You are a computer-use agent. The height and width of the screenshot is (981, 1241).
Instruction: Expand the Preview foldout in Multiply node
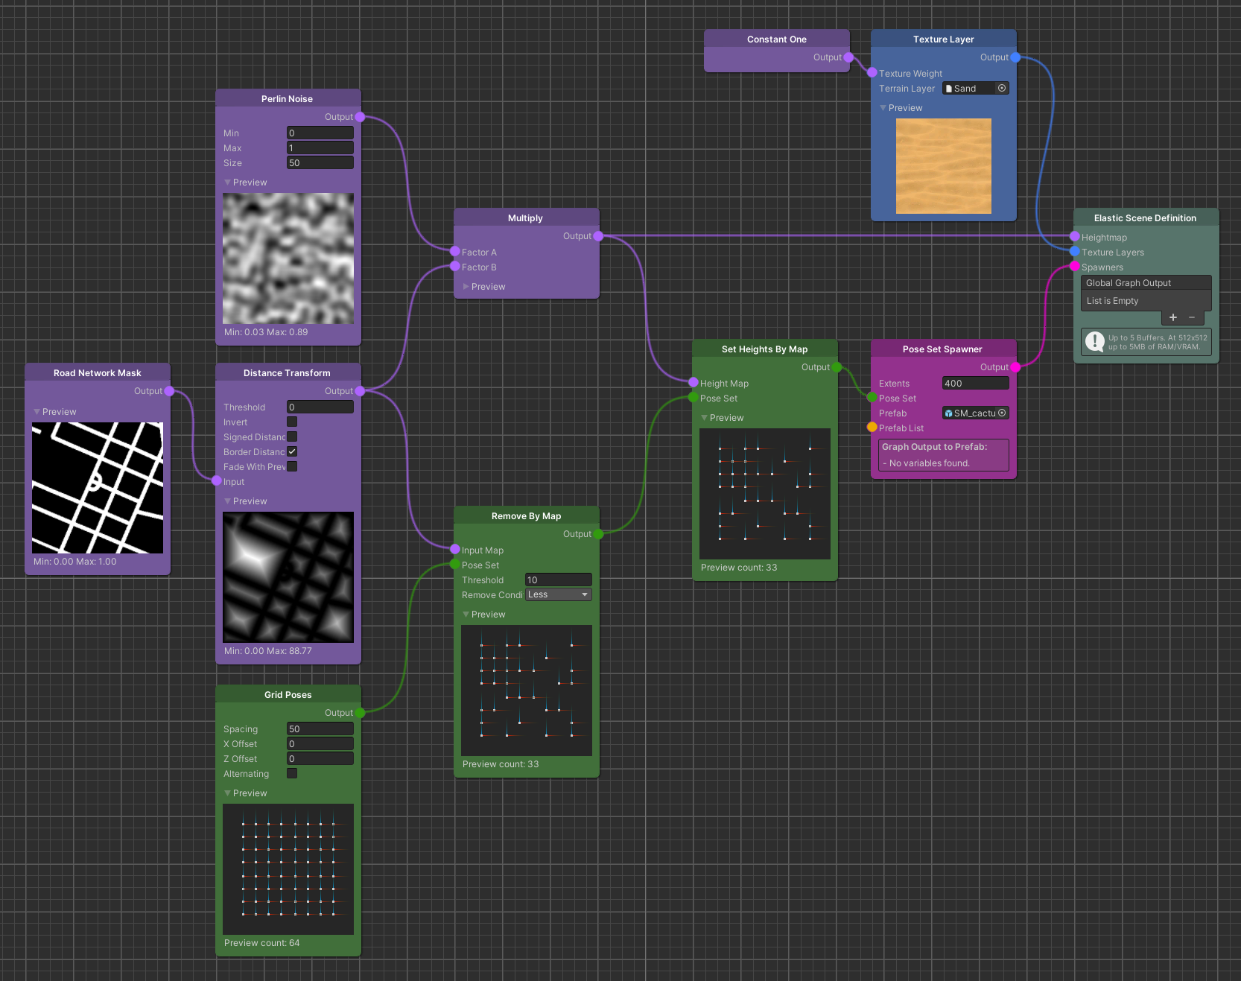click(x=466, y=287)
